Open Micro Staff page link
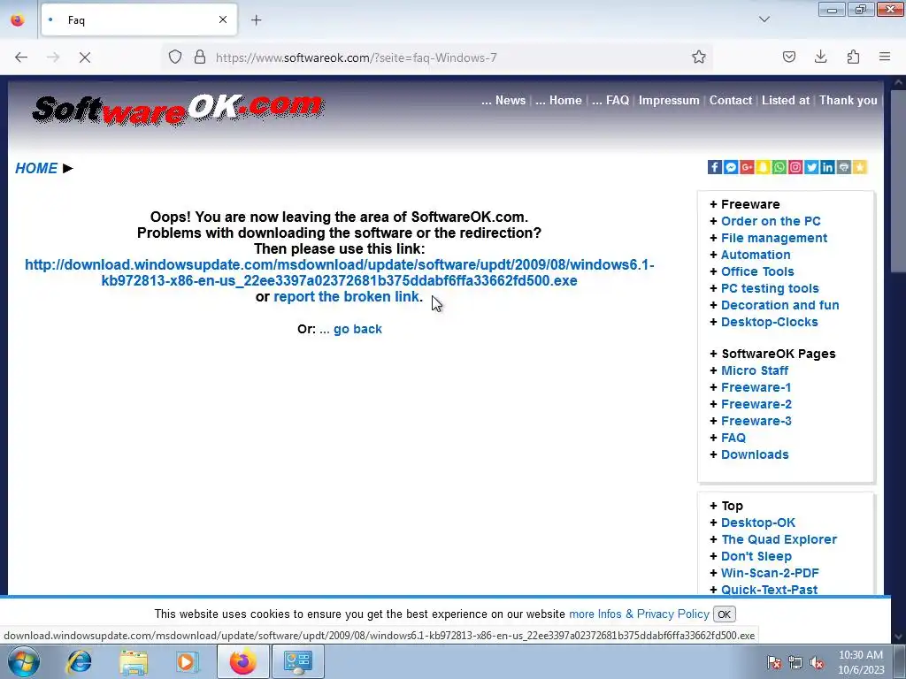Screen dimensions: 906x679 point(755,370)
